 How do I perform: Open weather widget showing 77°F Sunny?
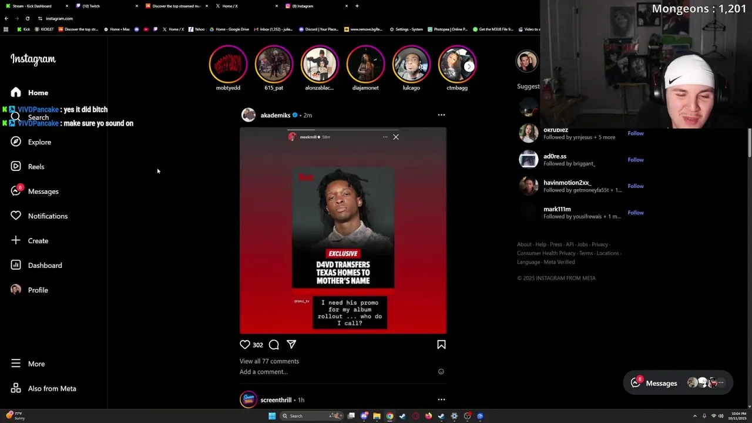click(15, 416)
